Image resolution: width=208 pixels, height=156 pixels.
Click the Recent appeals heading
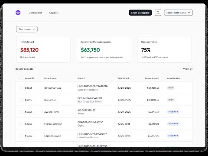(24, 69)
